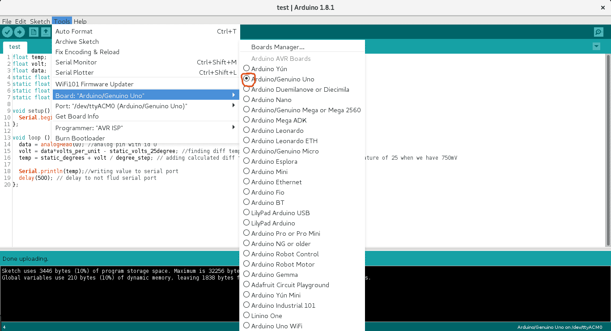Select LilyPad Arduino USB board

280,213
